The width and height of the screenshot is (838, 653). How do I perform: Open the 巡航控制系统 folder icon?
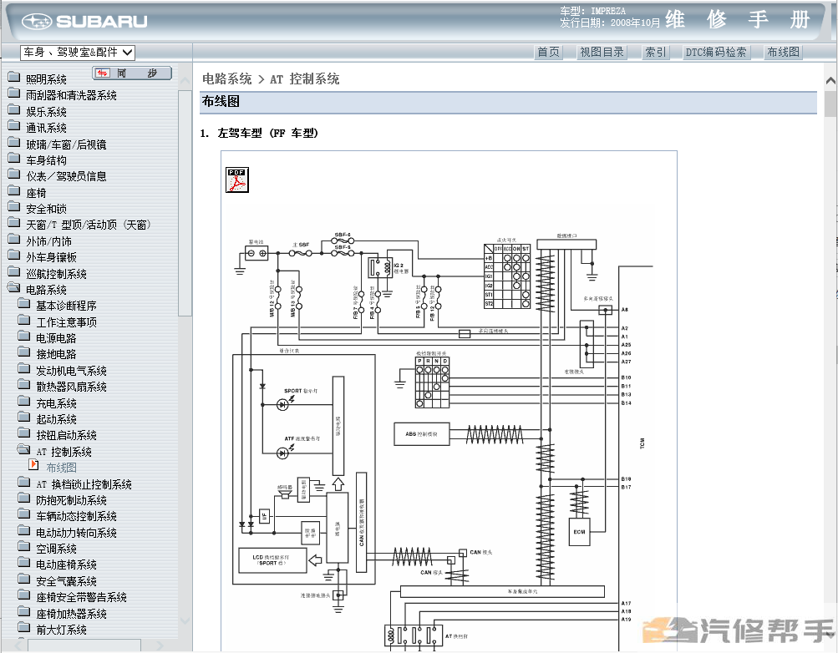14,272
